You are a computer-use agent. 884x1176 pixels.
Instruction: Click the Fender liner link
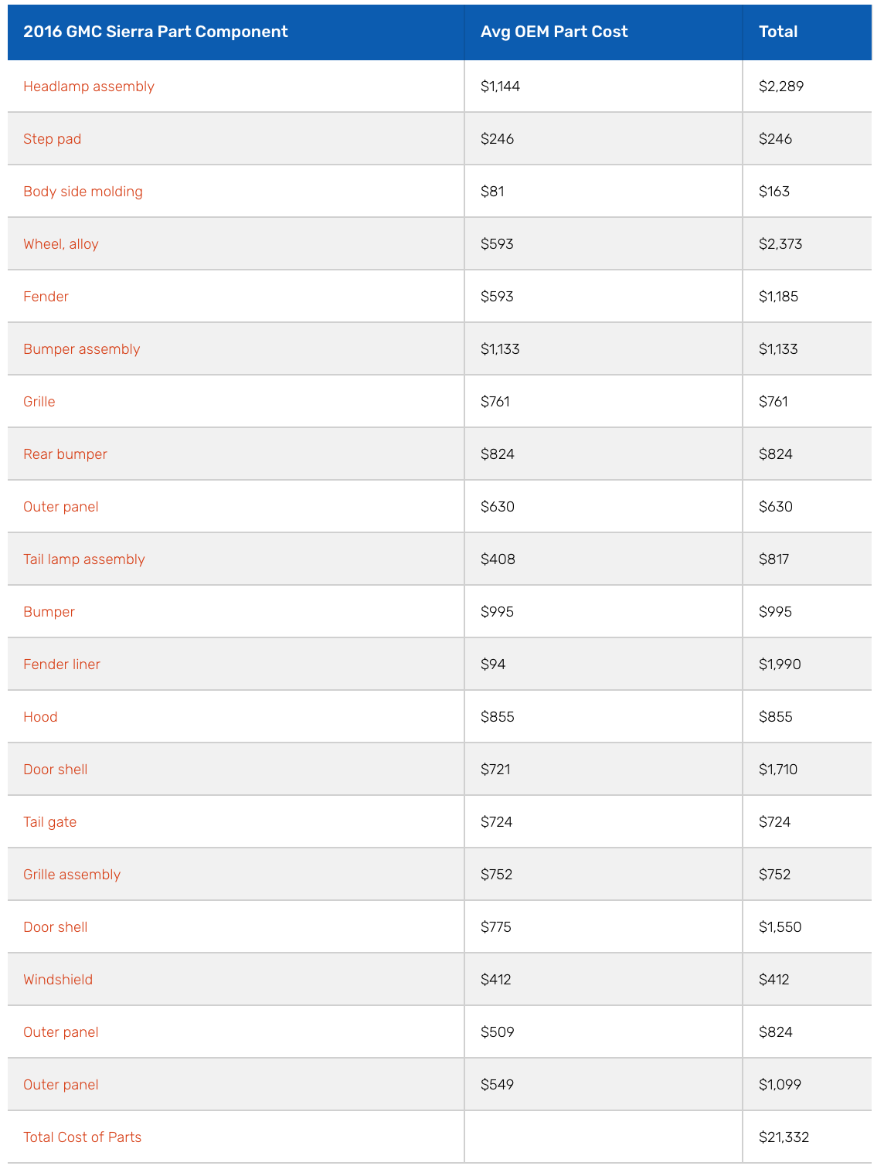click(62, 664)
